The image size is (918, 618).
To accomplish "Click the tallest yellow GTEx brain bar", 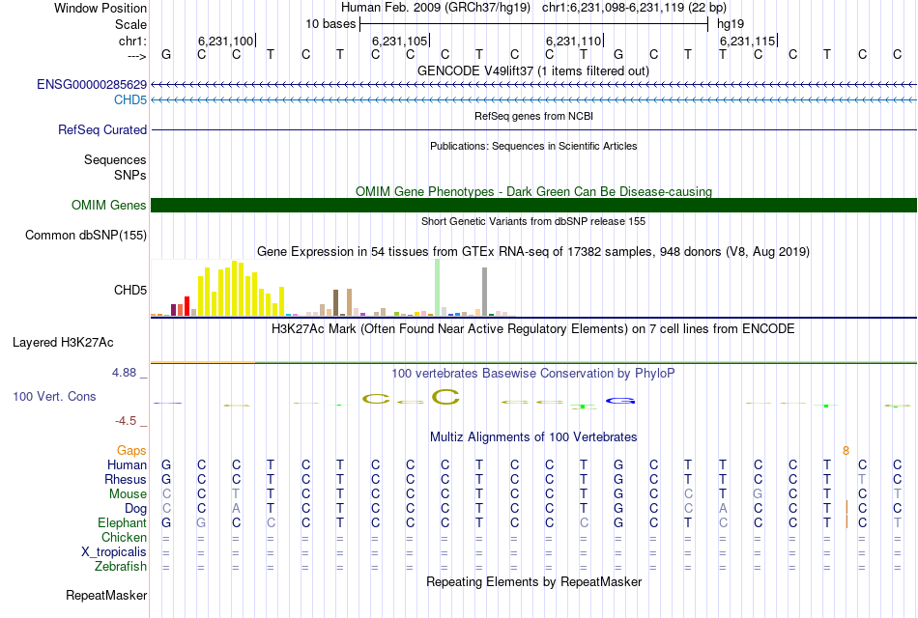I will 234,289.
